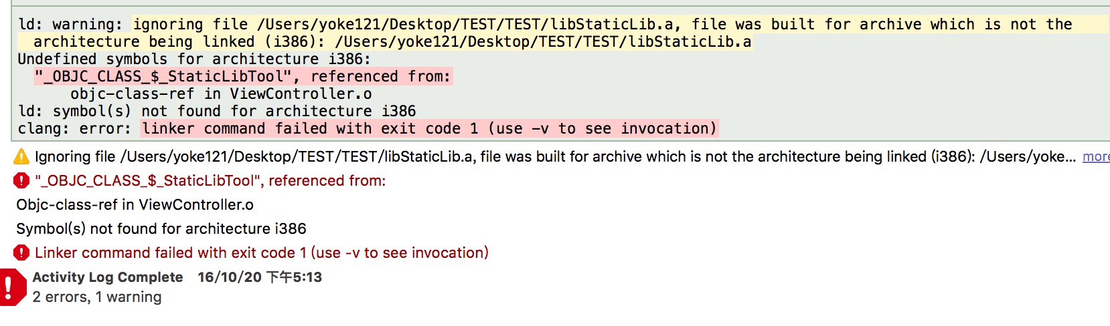Click the pink-highlighted "linker command failed" transcript text

tap(429, 128)
